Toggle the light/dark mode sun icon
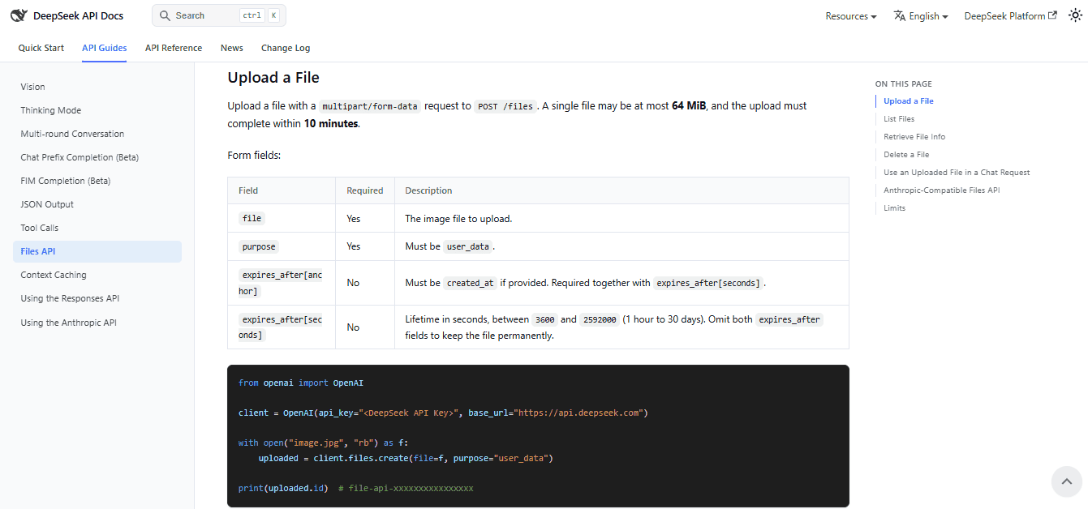The height and width of the screenshot is (509, 1088). tap(1074, 15)
